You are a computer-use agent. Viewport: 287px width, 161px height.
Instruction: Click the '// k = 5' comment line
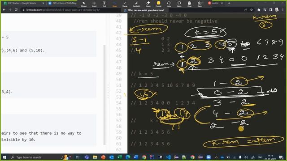coord(142,74)
